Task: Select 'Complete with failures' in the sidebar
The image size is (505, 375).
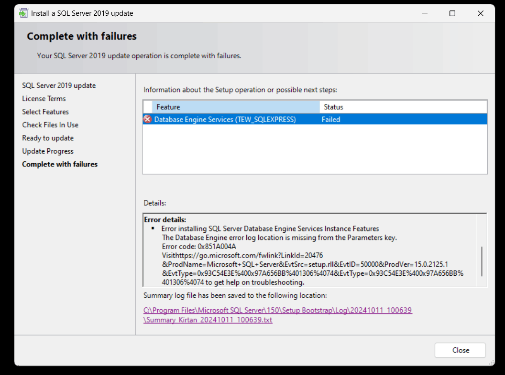Action: click(60, 164)
